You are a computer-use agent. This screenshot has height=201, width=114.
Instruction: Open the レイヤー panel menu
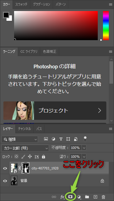click(x=111, y=129)
